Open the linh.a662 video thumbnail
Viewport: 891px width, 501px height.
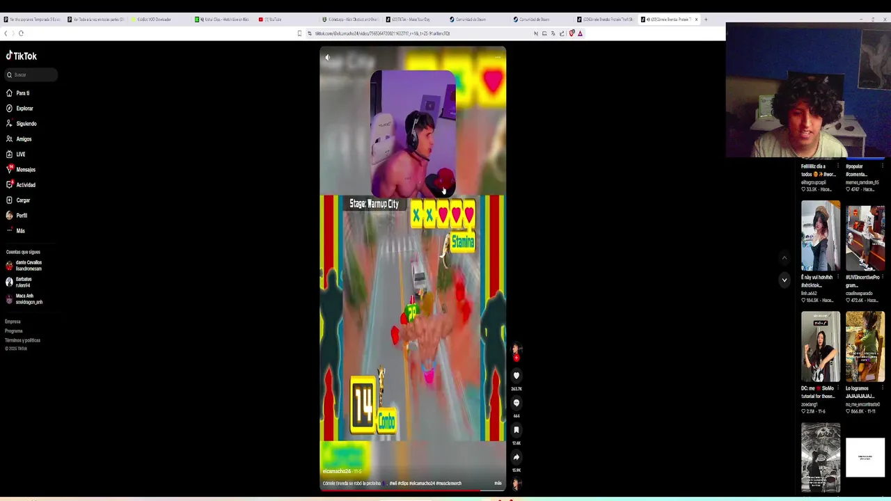821,236
